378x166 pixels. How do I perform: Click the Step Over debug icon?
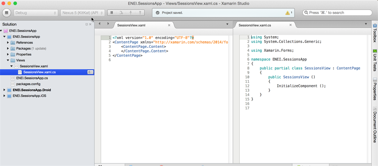pyautogui.click(x=121, y=13)
